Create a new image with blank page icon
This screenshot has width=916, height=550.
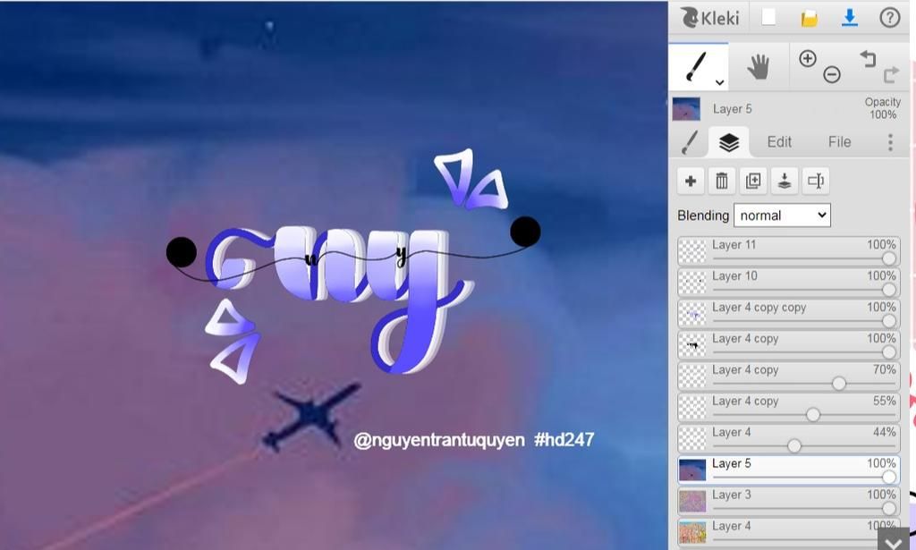(x=768, y=18)
